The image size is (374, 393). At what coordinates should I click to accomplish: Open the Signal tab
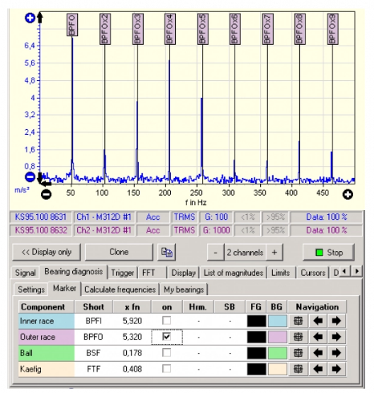coord(26,273)
